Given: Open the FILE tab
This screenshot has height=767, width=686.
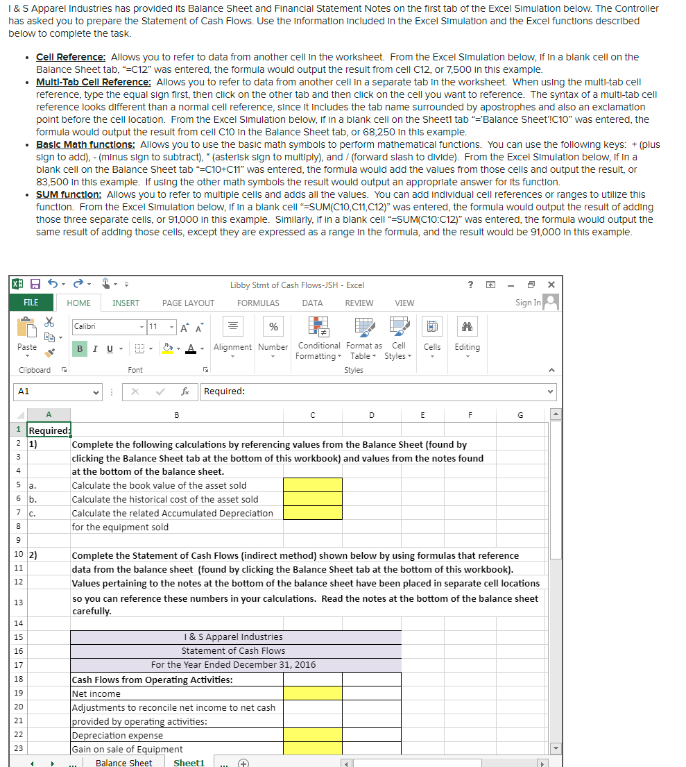Looking at the screenshot, I should [31, 303].
